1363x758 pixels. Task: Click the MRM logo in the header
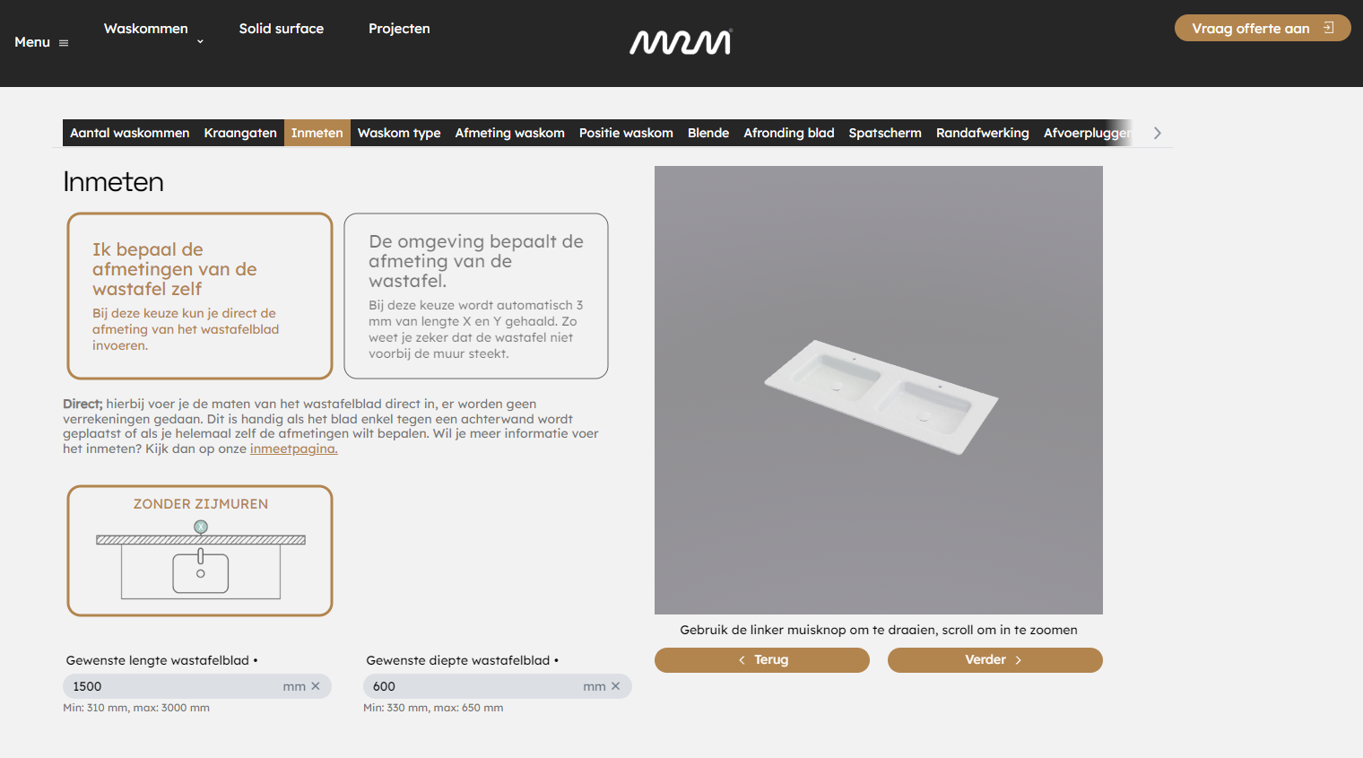tap(681, 41)
